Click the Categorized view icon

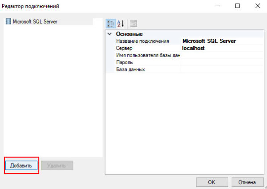click(x=111, y=24)
